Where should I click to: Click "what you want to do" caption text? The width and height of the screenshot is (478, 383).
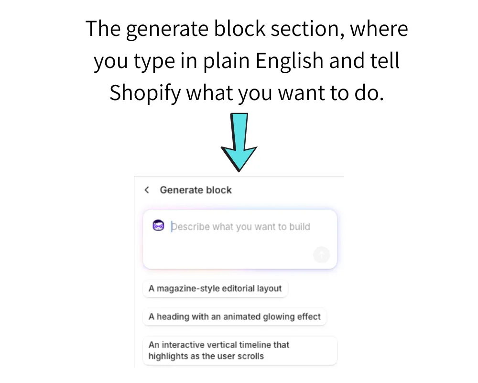(x=285, y=92)
